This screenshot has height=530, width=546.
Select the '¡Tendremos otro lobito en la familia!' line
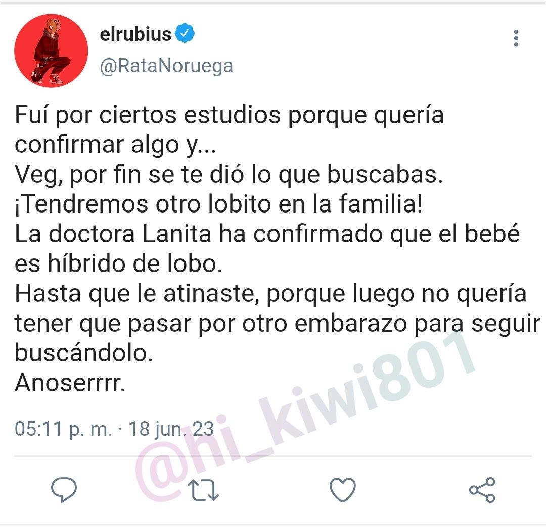[x=219, y=204]
